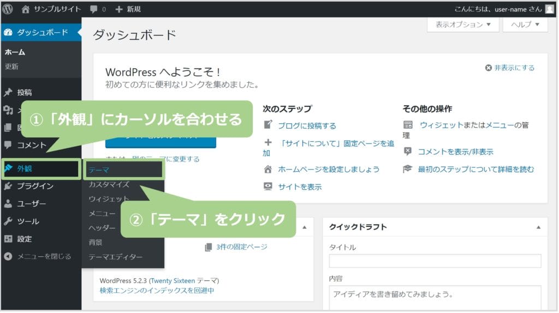Dismiss welcome panel with 非表示にする

(x=510, y=68)
